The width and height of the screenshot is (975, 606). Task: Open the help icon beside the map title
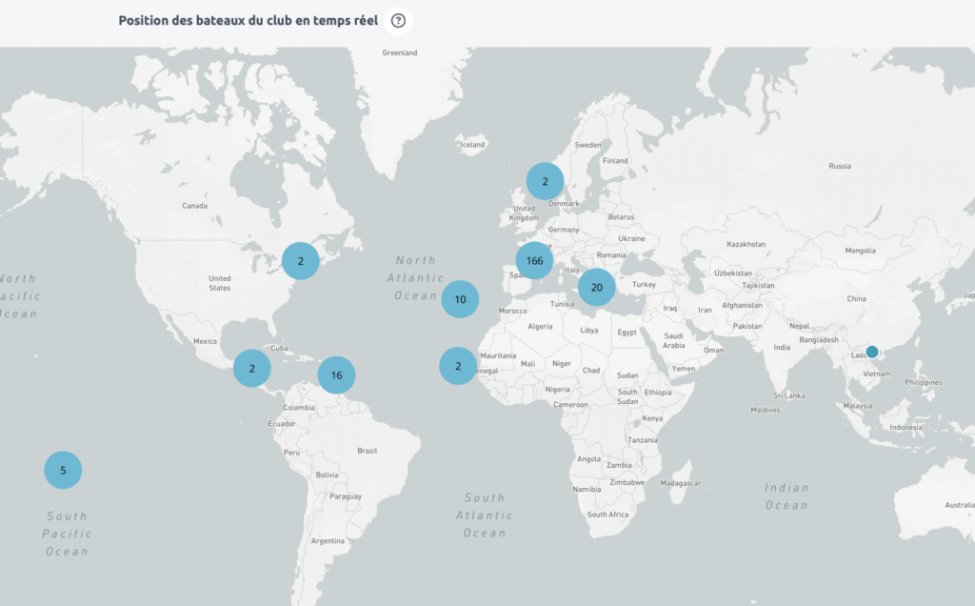(x=398, y=21)
